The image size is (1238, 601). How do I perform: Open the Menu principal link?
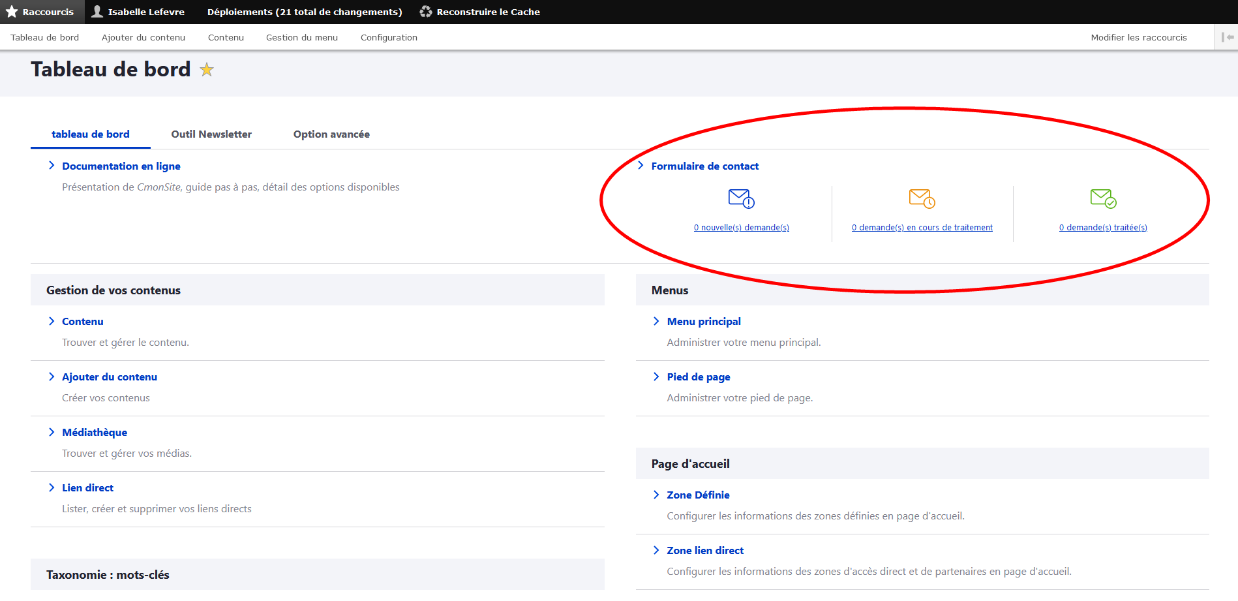703,322
